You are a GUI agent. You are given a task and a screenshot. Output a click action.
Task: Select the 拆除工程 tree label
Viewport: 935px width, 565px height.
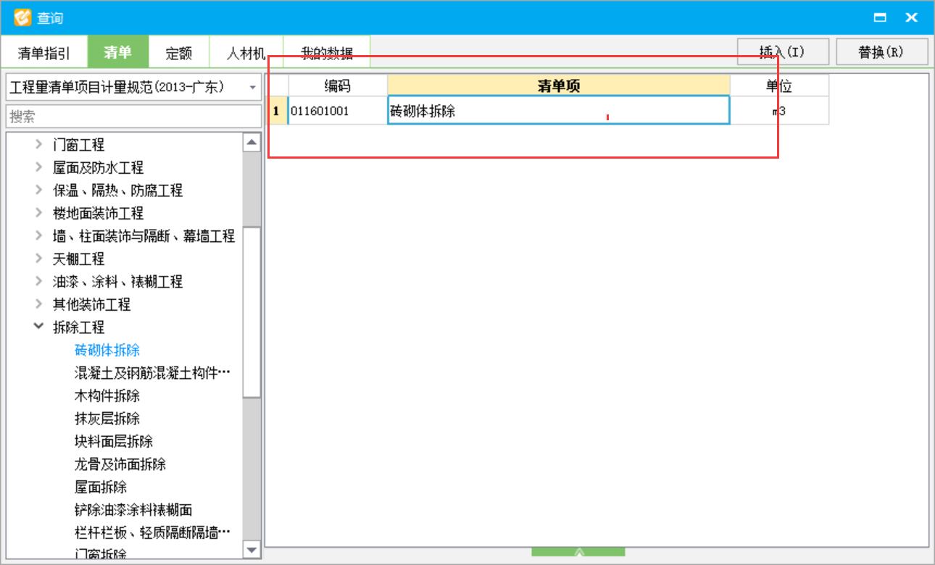[78, 327]
